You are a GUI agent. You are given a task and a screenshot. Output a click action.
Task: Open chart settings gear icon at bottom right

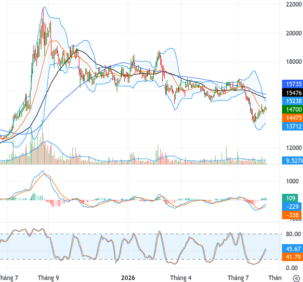point(296,279)
